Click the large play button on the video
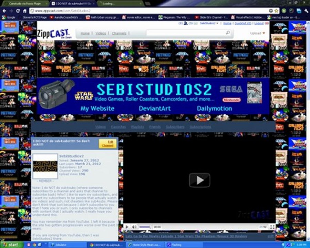Screen dimensions: 310x248 [199, 180]
